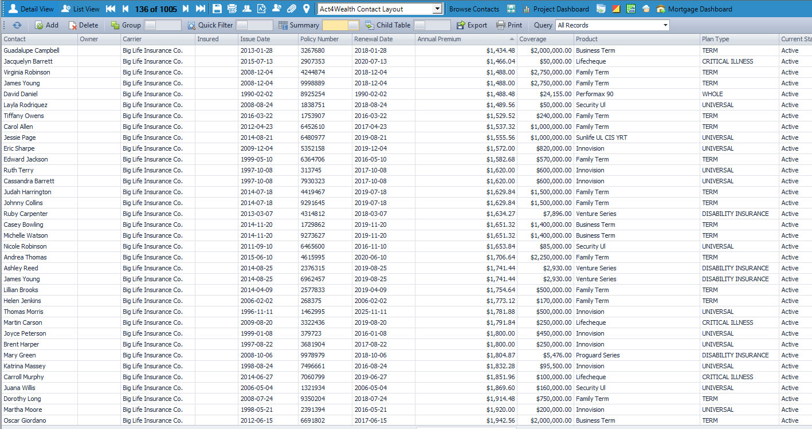Click the paperclip attachment icon
This screenshot has width=812, height=429.
pos(292,9)
